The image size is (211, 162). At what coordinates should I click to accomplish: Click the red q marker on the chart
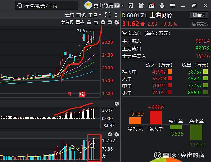(69, 93)
